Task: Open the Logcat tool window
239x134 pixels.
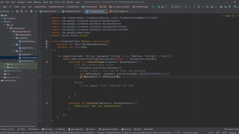Action: click(91, 129)
